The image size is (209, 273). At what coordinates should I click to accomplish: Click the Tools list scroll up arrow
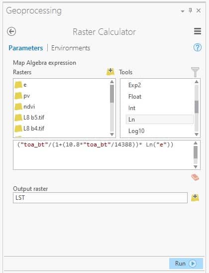pyautogui.click(x=197, y=82)
